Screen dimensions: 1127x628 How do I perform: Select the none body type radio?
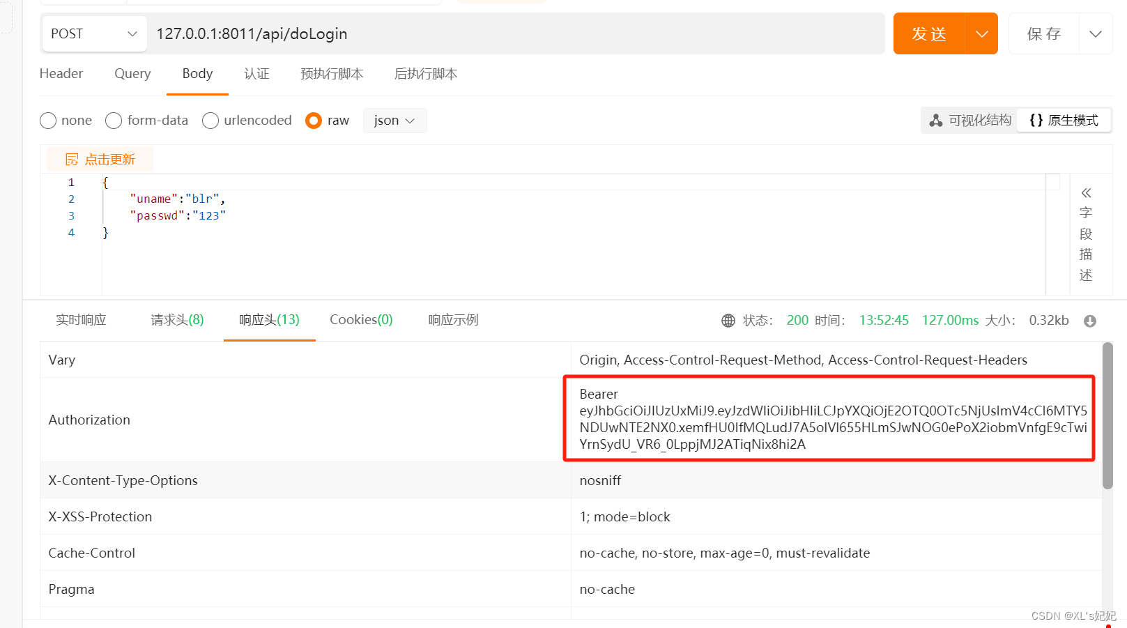(x=48, y=121)
